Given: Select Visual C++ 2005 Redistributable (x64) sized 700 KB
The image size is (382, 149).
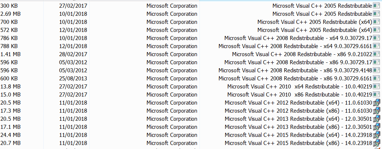Looking at the screenshot, I should [315, 22].
